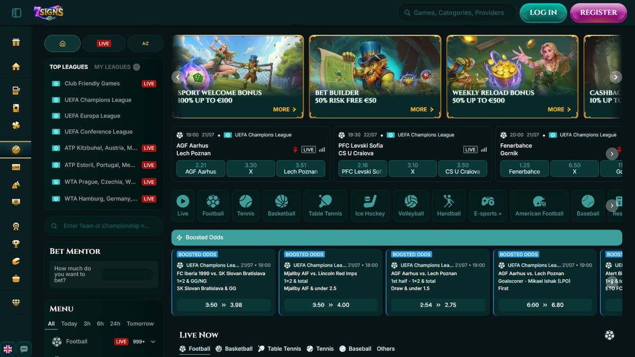The height and width of the screenshot is (357, 635).
Task: Select Football sport category icon
Action: pos(213,206)
